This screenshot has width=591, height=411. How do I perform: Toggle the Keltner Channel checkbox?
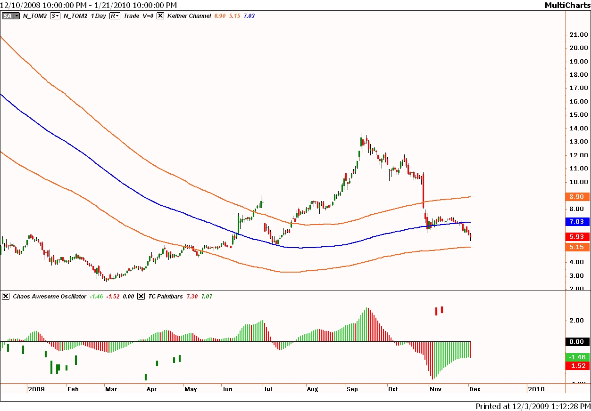point(160,16)
